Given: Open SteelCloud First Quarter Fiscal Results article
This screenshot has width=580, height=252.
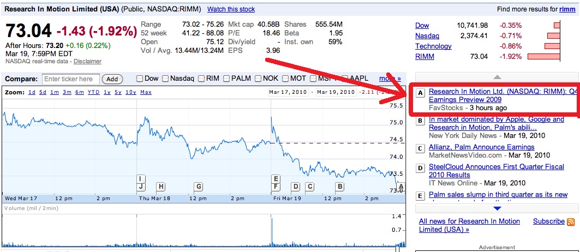Looking at the screenshot, I should (x=497, y=171).
